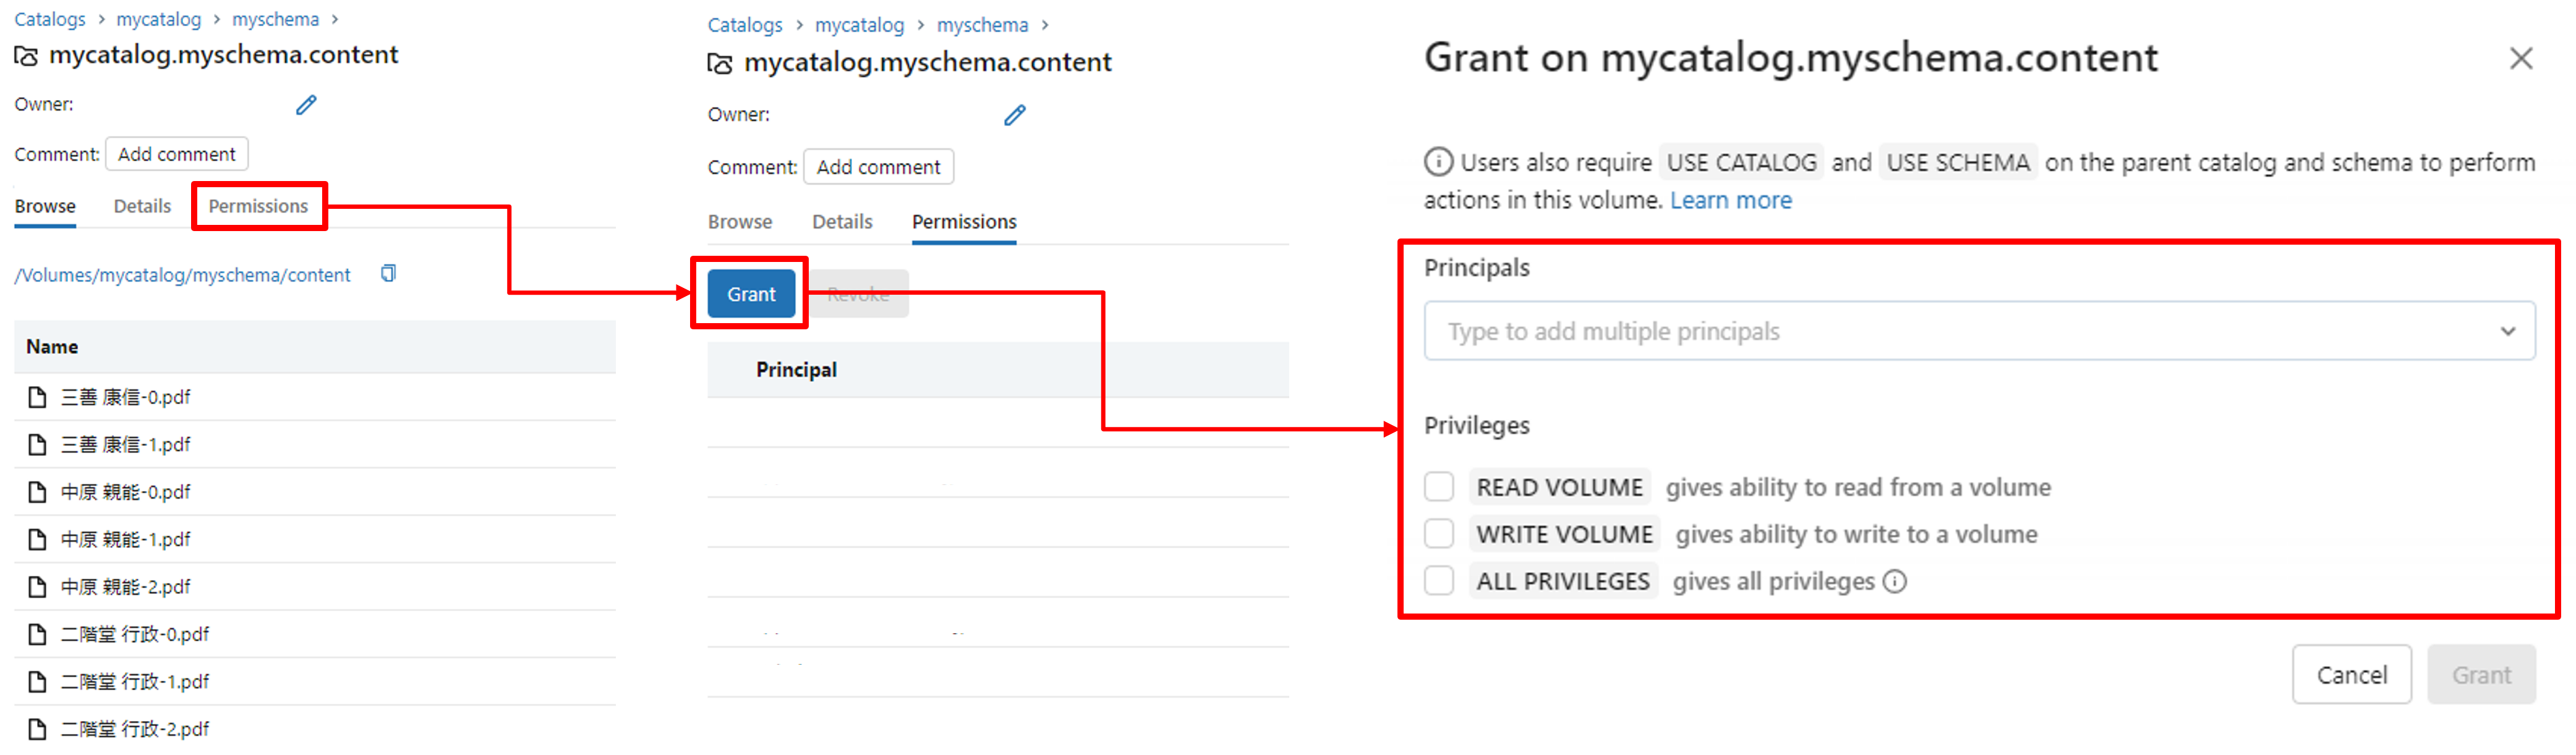Close the Grant dialog with the X icon

pos(2520,59)
